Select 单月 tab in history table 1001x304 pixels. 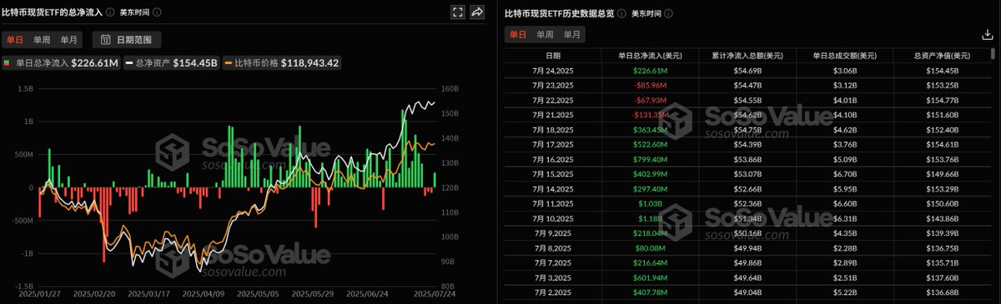(572, 34)
